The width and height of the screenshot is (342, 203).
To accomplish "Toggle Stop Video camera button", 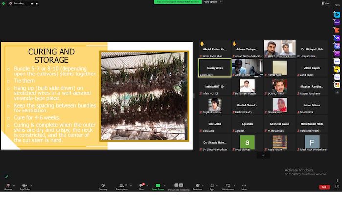I will pyautogui.click(x=24, y=186).
